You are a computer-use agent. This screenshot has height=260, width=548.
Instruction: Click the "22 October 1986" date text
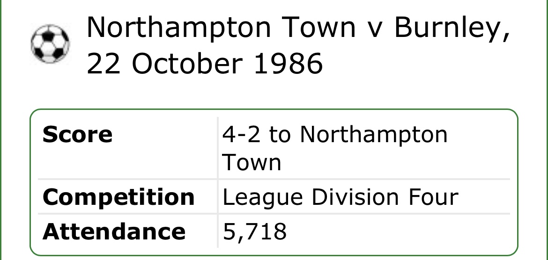205,64
